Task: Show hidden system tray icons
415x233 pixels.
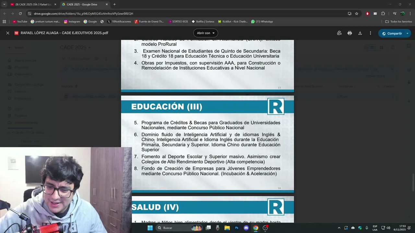Action: click(x=339, y=228)
